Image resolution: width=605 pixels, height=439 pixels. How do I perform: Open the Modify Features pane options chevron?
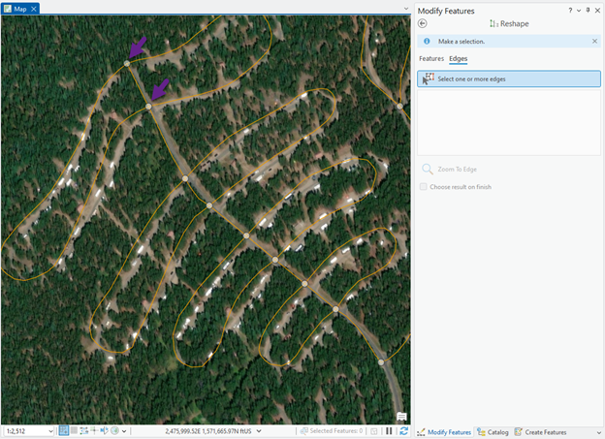point(579,11)
